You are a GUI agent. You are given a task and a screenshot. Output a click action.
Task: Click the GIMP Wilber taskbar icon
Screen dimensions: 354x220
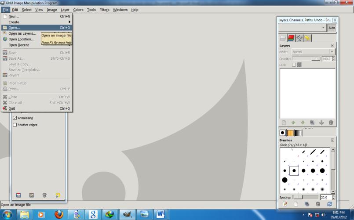click(x=127, y=214)
